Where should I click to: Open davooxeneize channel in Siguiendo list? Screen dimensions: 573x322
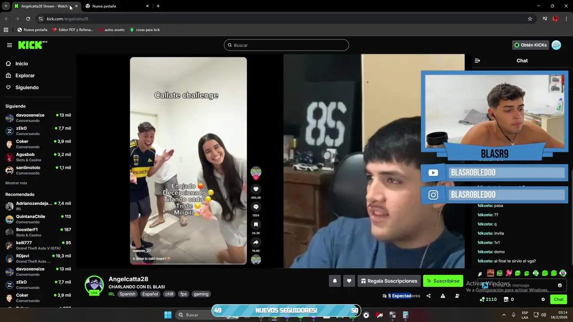(x=38, y=118)
